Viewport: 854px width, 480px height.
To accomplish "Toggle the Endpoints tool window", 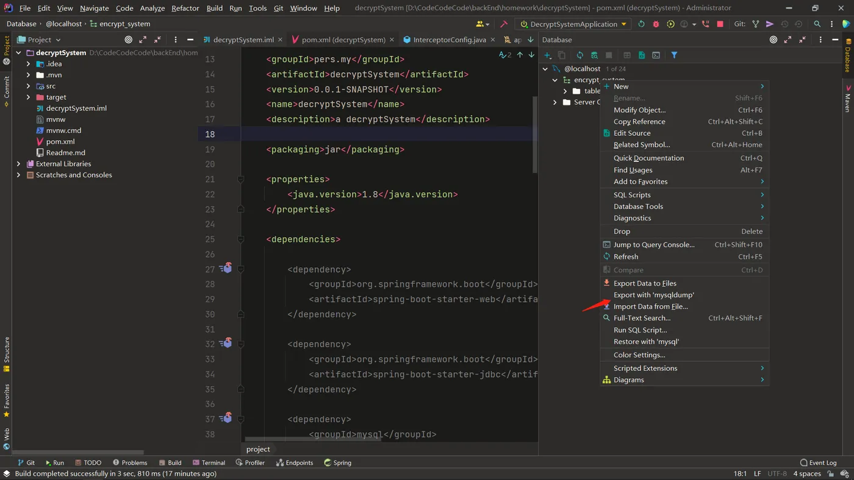I will (x=295, y=462).
